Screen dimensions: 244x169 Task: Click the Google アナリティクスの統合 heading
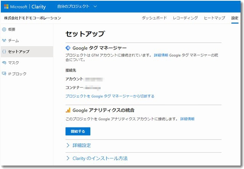tap(103, 110)
